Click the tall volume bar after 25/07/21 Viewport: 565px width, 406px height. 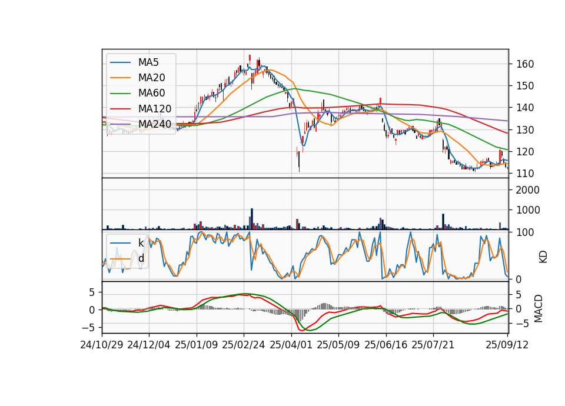click(x=443, y=221)
